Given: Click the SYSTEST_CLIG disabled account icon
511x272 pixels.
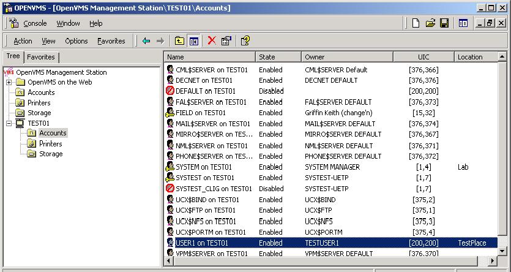Looking at the screenshot, I should [x=170, y=189].
